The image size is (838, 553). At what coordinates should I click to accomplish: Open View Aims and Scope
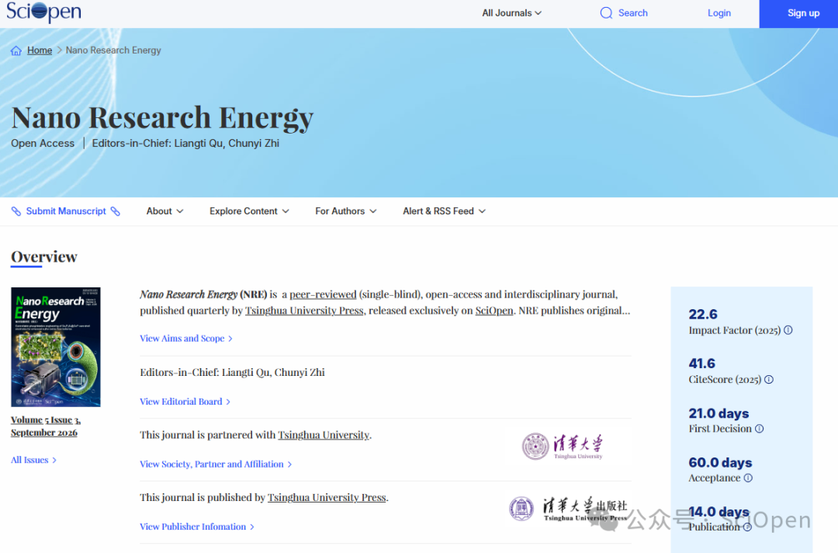pos(186,338)
